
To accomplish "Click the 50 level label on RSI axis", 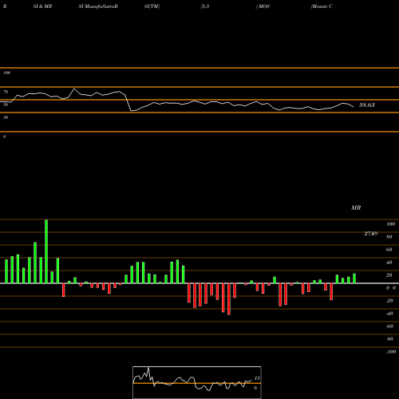I will [6, 105].
